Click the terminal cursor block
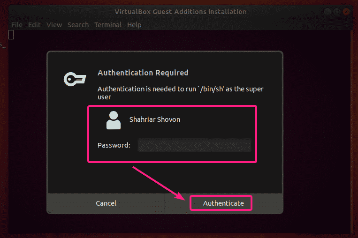358x238 pixels. (11, 35)
